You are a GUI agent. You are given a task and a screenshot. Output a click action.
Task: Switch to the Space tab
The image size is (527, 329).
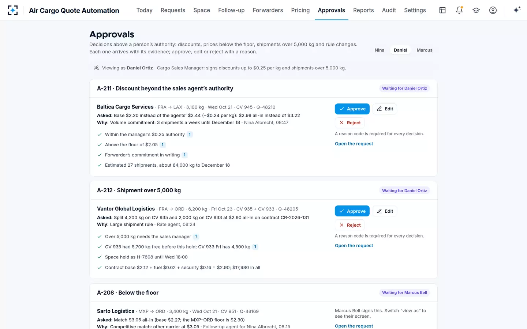pyautogui.click(x=202, y=10)
